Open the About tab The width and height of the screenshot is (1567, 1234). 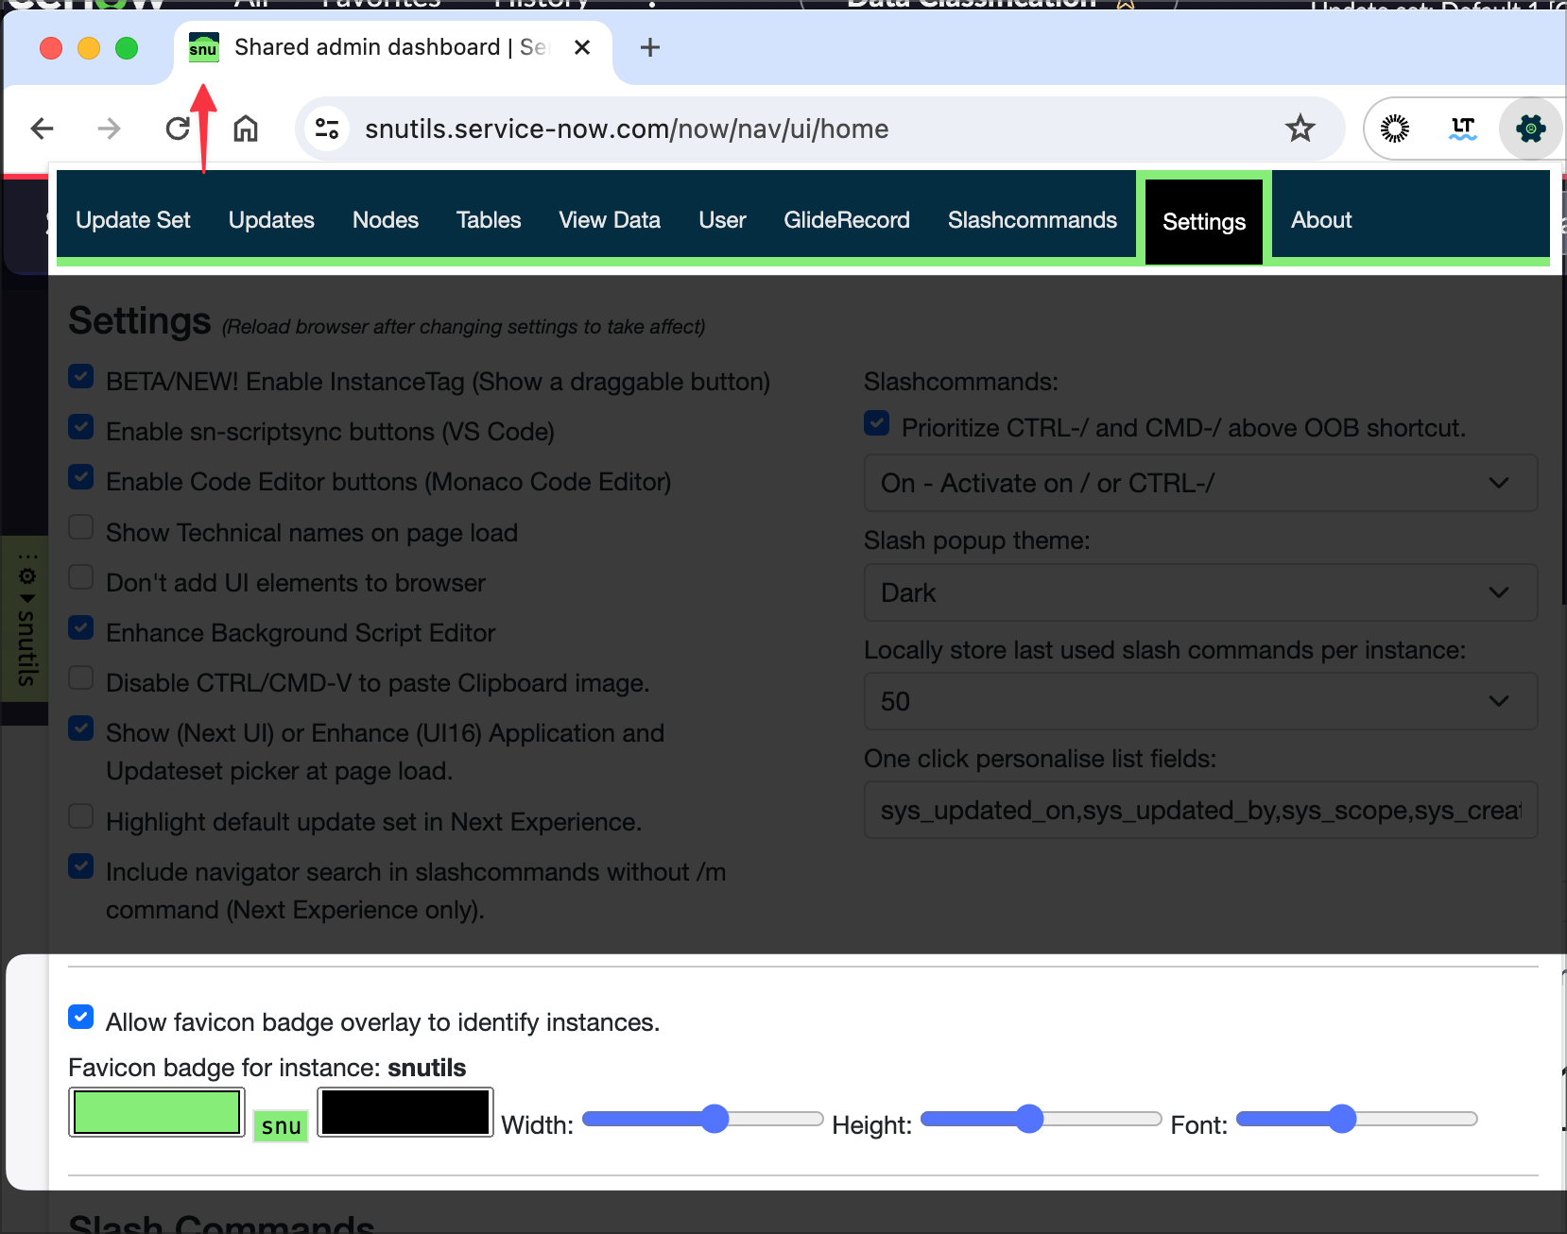(1320, 220)
